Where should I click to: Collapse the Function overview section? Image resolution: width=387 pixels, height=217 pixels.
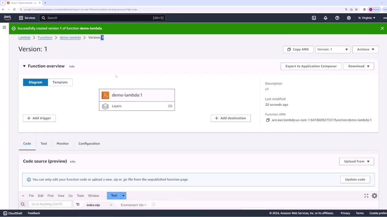[24, 66]
